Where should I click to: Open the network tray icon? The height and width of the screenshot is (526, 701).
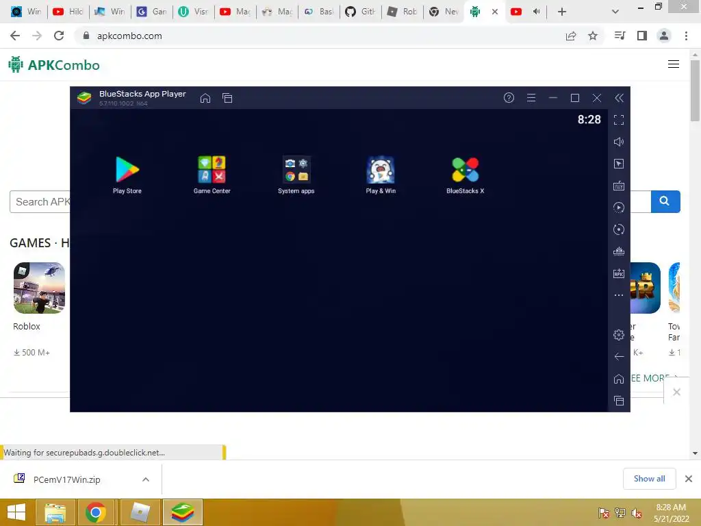click(x=620, y=513)
